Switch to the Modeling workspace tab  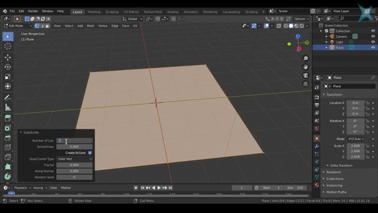[x=94, y=12]
